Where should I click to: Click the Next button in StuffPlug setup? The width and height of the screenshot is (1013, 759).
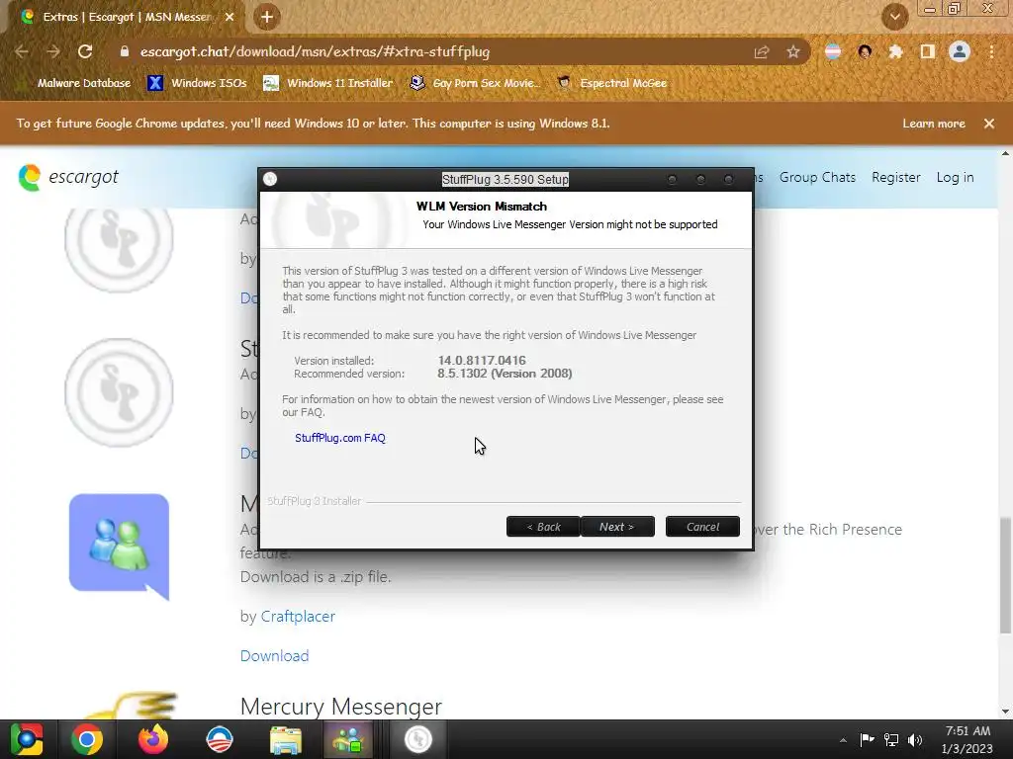point(617,527)
